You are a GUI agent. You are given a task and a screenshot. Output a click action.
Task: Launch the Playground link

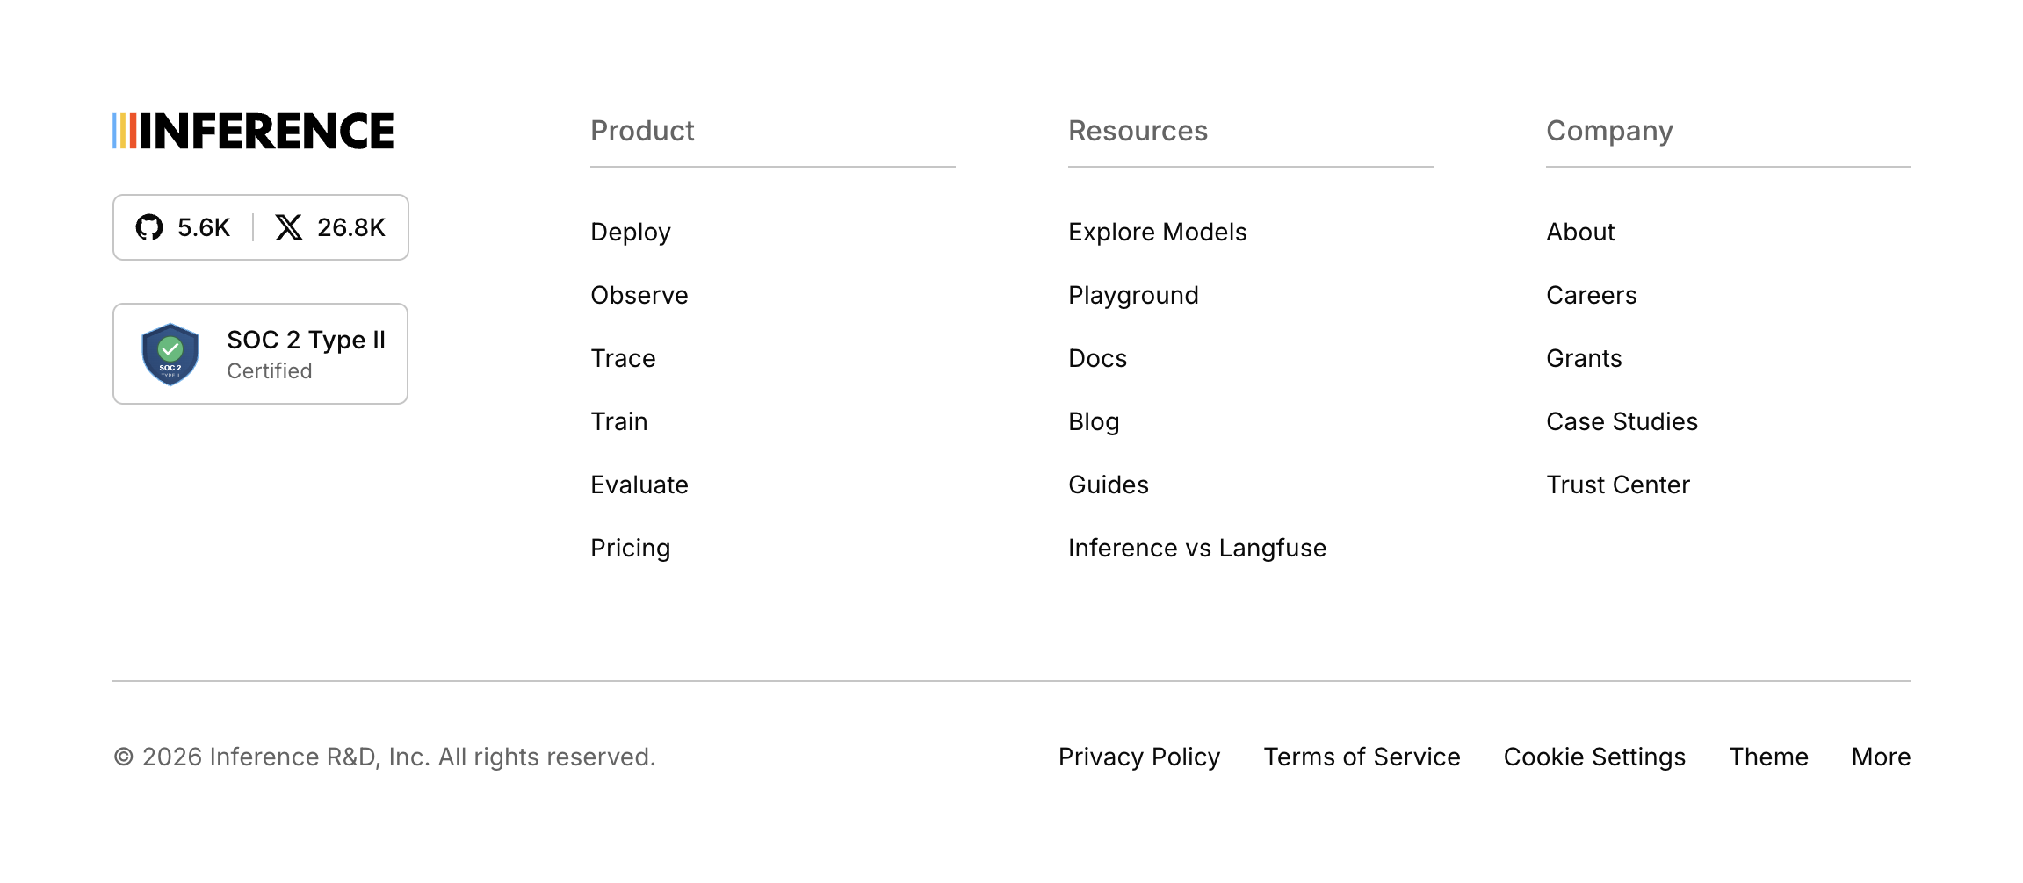coord(1133,295)
